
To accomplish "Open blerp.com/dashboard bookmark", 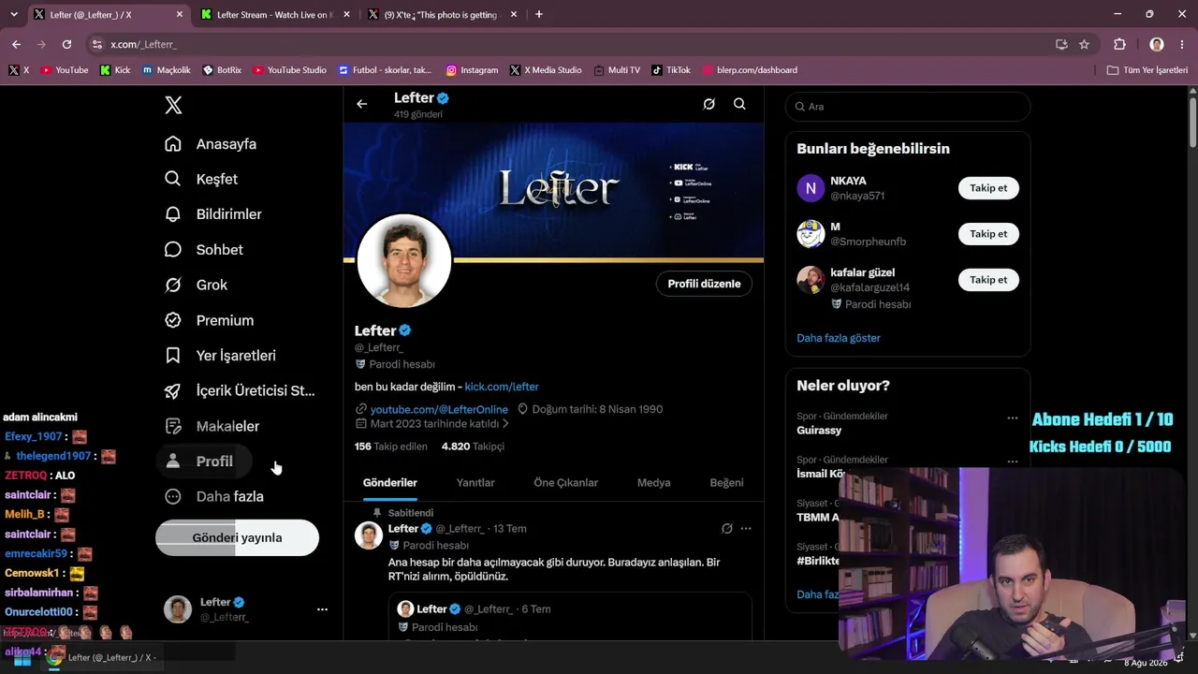I will pos(750,70).
